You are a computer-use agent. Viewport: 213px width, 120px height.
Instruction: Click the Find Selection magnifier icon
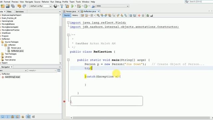tap(98, 16)
